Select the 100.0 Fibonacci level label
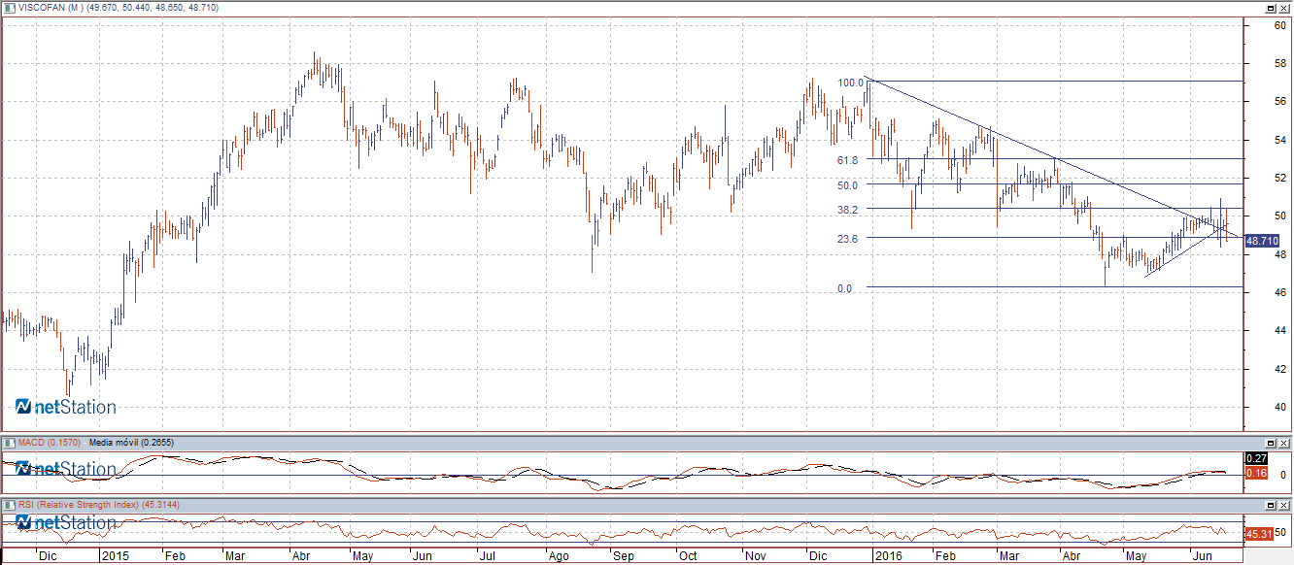This screenshot has height=565, width=1294. pyautogui.click(x=851, y=83)
